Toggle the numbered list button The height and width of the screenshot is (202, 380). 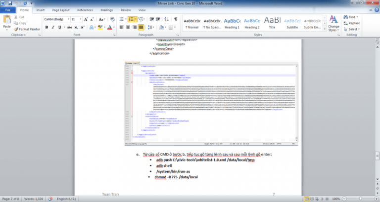tap(132, 19)
